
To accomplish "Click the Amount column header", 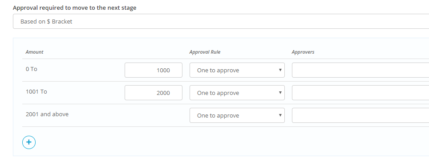I will (34, 52).
